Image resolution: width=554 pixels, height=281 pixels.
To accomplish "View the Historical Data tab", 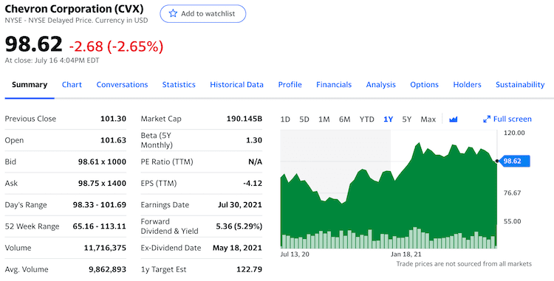I will (236, 85).
